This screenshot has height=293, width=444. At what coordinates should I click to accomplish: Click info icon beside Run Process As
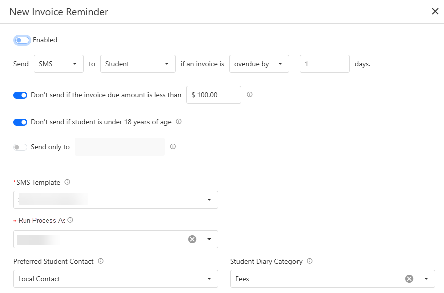point(70,220)
